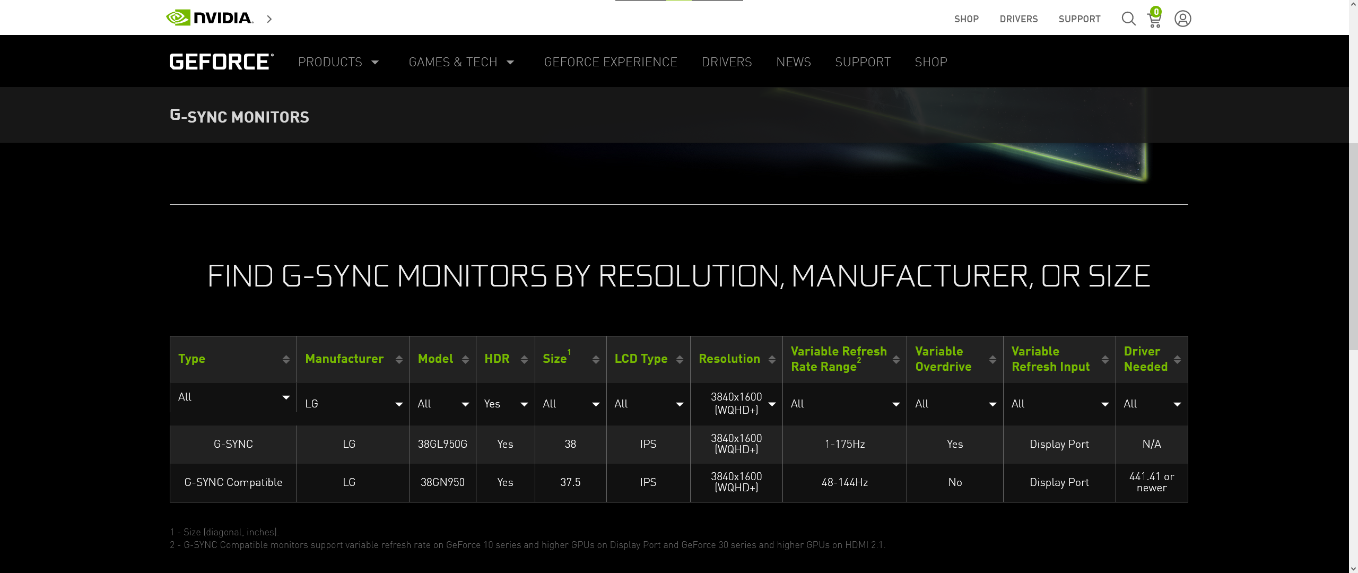
Task: Sort by Variable Refresh Rate Range arrows
Action: (896, 359)
